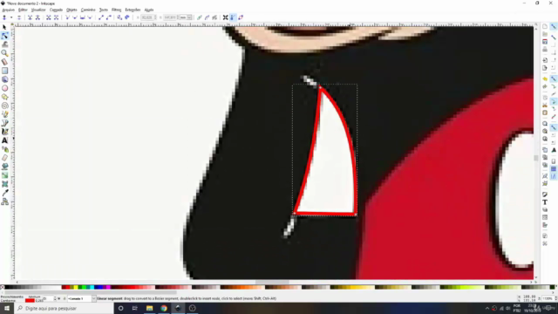
Task: Select the Paint bucket fill tool
Action: coord(4,167)
